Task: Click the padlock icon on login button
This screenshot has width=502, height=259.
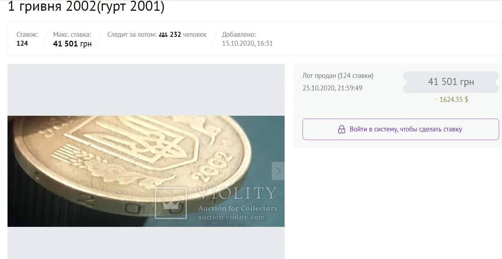Action: [x=341, y=129]
